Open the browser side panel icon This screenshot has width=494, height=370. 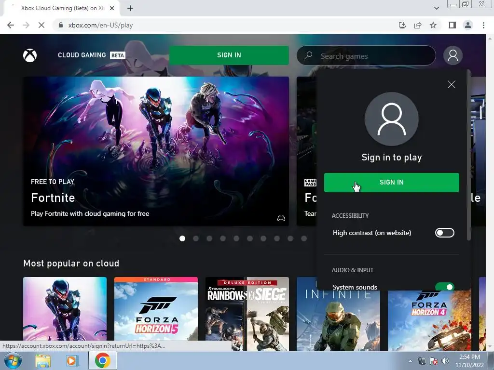453,25
